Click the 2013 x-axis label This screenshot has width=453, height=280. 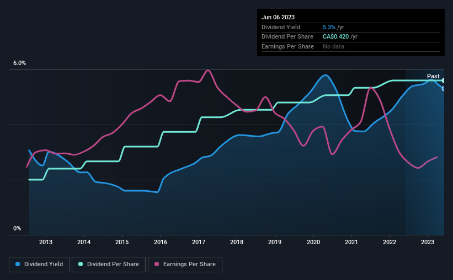point(46,242)
